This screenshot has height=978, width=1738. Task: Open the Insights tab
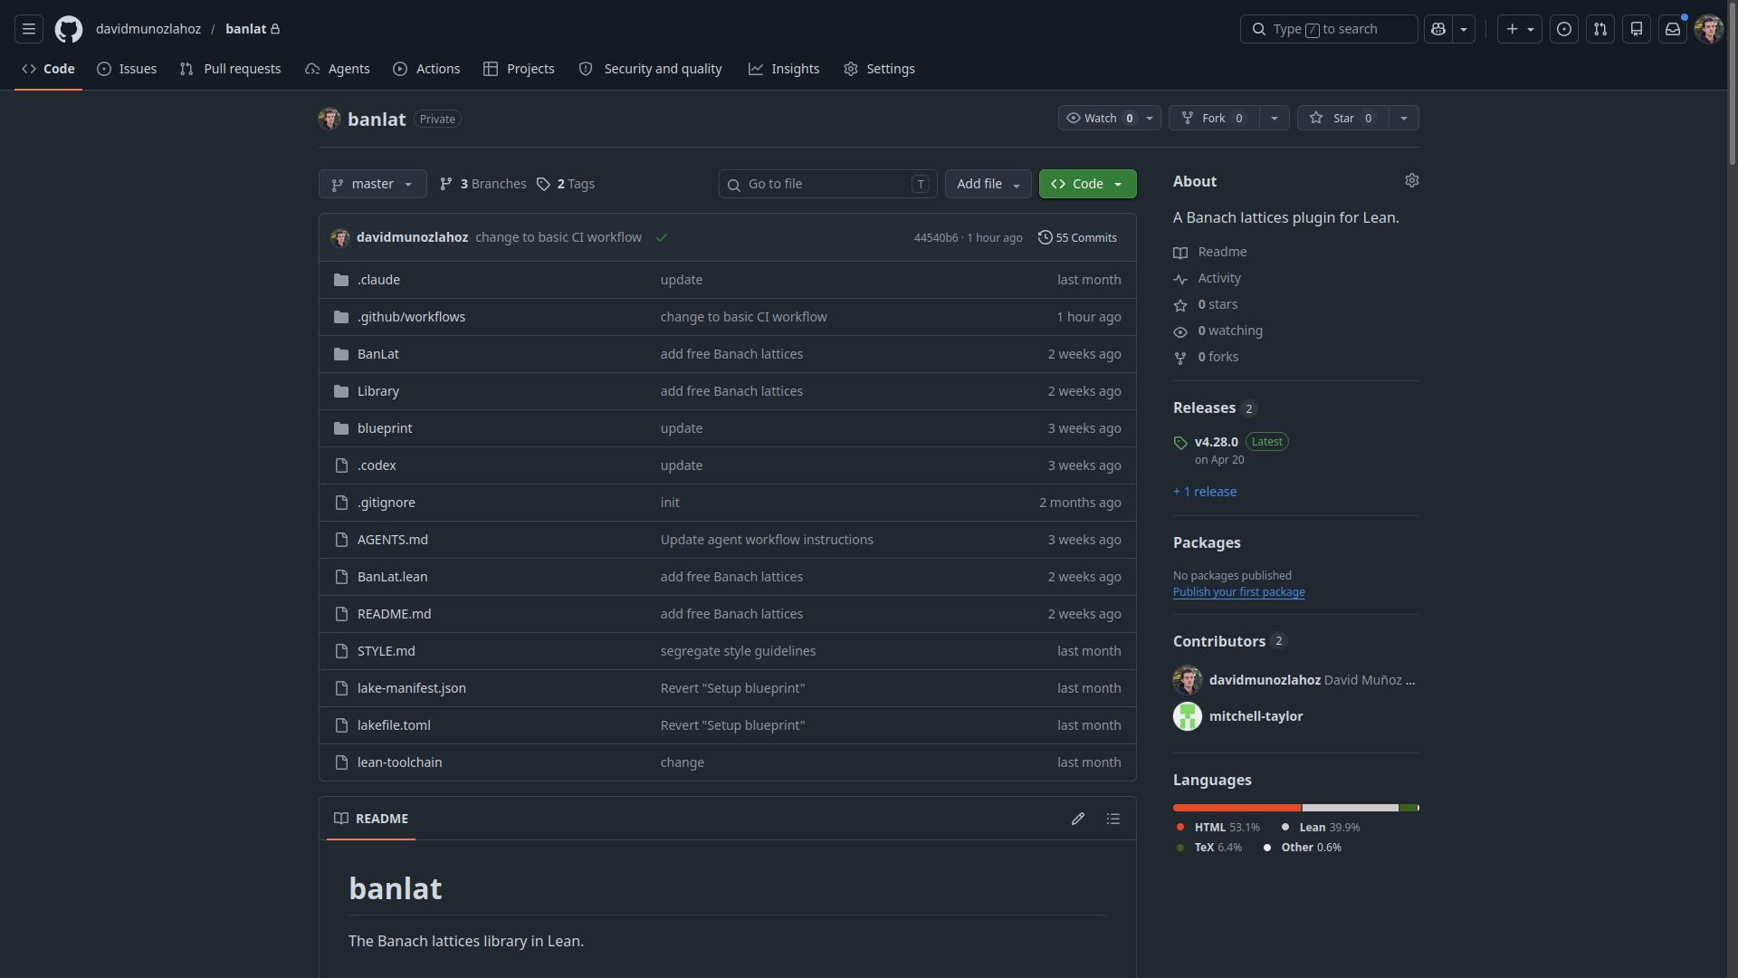pos(784,69)
